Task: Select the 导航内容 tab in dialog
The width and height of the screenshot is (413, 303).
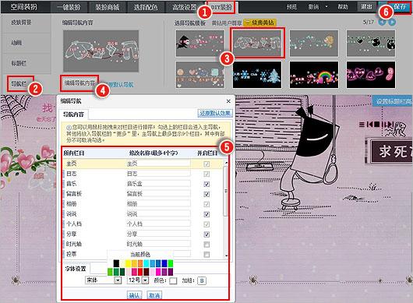Action: pyautogui.click(x=73, y=115)
